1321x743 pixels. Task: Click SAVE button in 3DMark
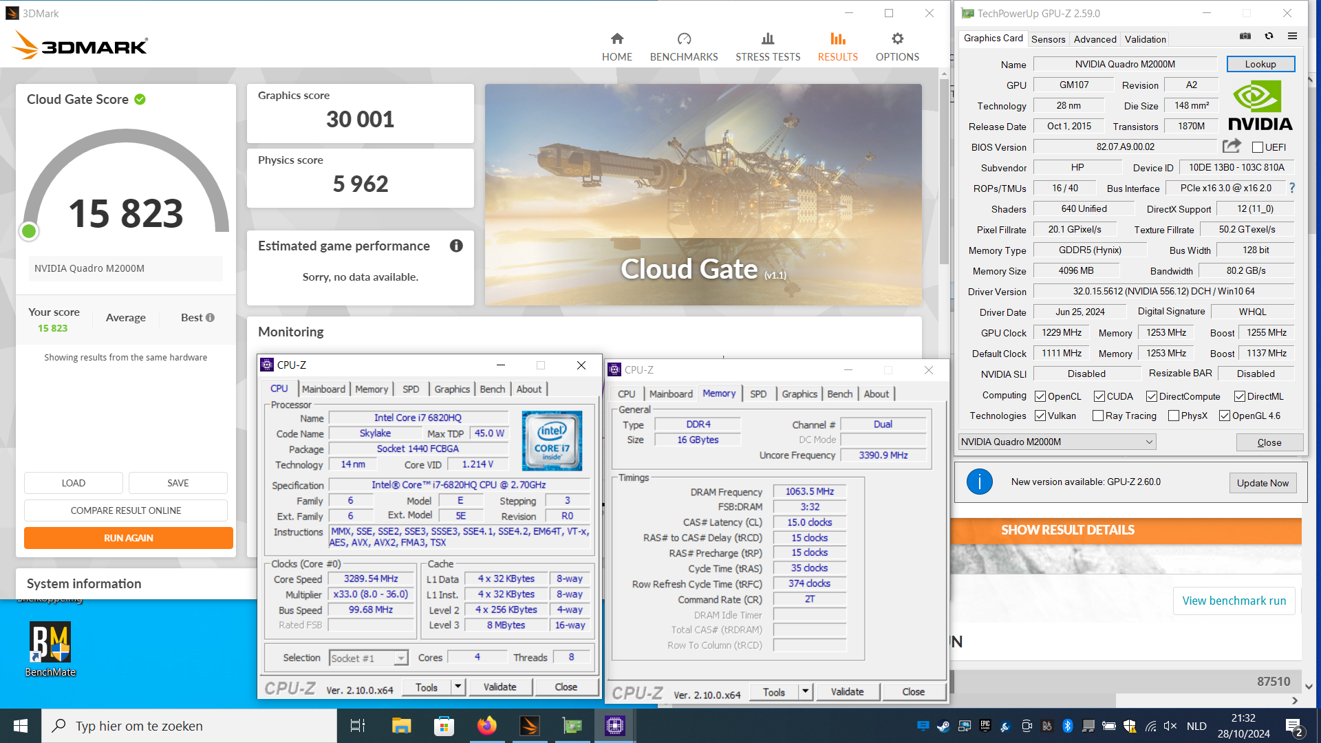(178, 483)
